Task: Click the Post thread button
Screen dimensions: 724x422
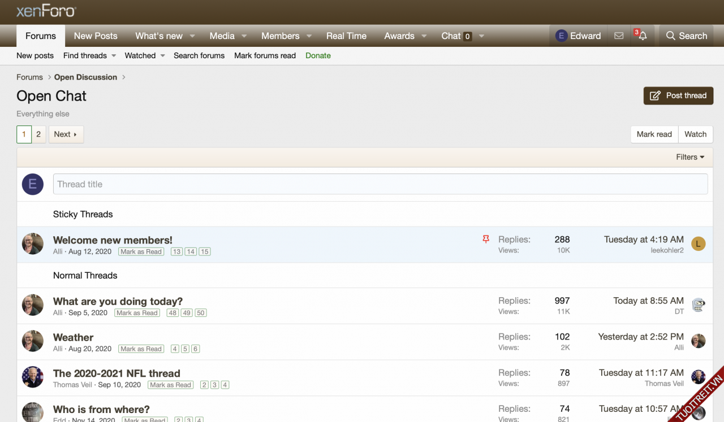Action: tap(678, 95)
